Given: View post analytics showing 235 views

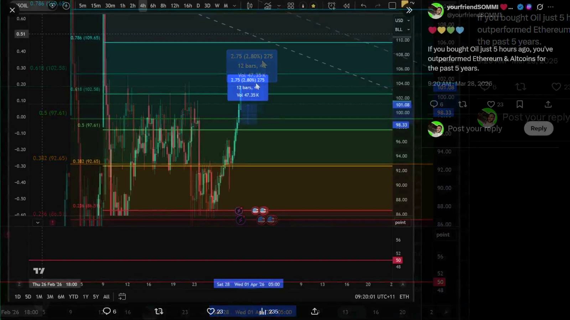Looking at the screenshot, I should click(x=268, y=311).
